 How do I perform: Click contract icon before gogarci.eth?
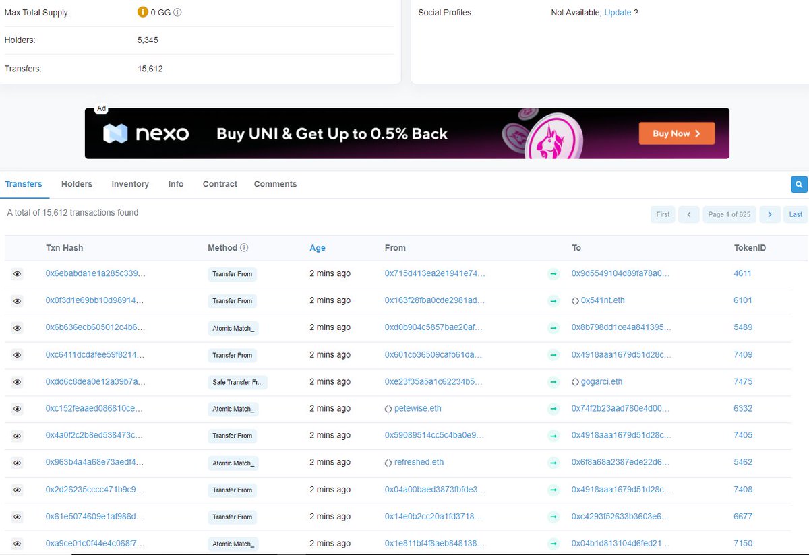(x=575, y=382)
